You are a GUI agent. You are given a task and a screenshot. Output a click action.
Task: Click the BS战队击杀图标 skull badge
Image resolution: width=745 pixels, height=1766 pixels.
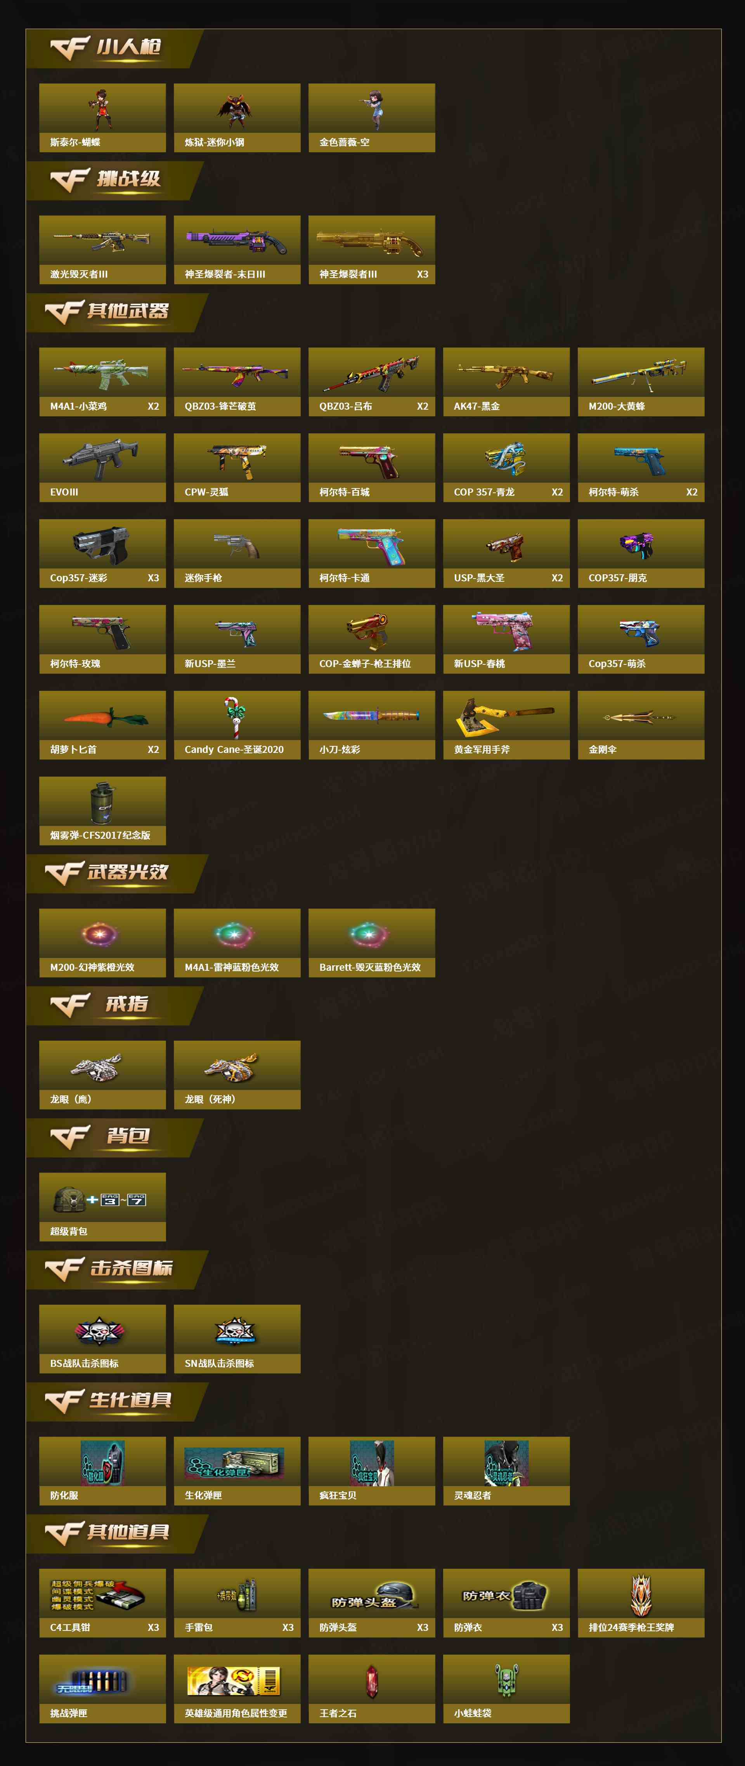click(x=102, y=1339)
